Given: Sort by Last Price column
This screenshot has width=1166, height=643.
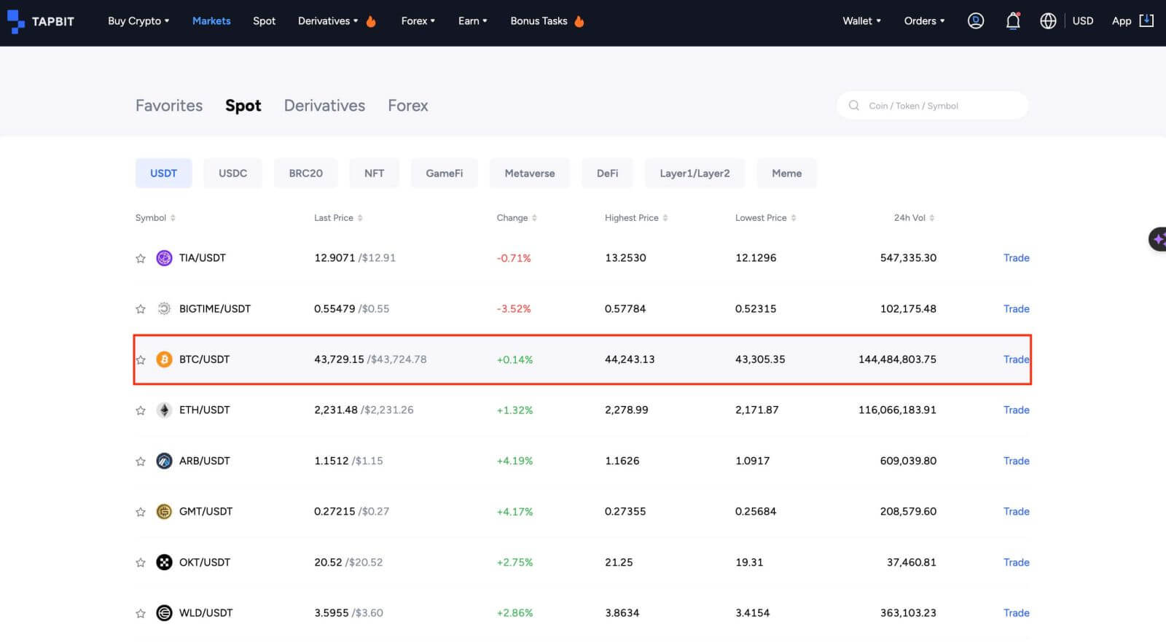Looking at the screenshot, I should tap(338, 218).
